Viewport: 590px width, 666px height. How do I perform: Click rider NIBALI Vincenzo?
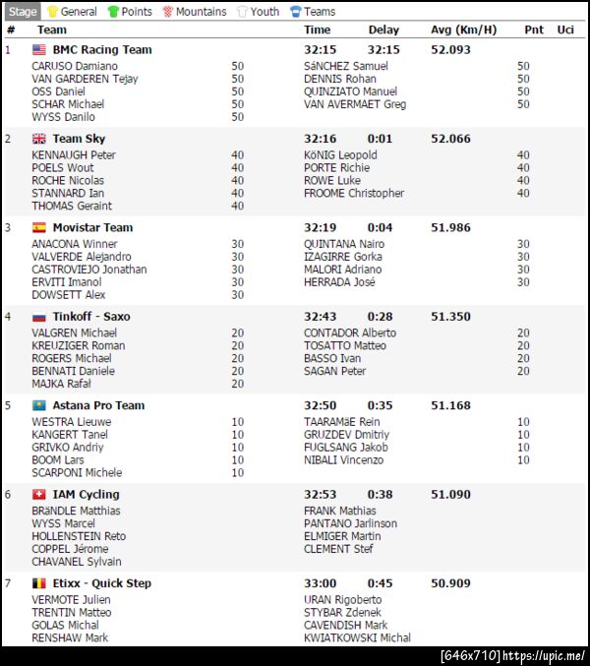pyautogui.click(x=343, y=459)
